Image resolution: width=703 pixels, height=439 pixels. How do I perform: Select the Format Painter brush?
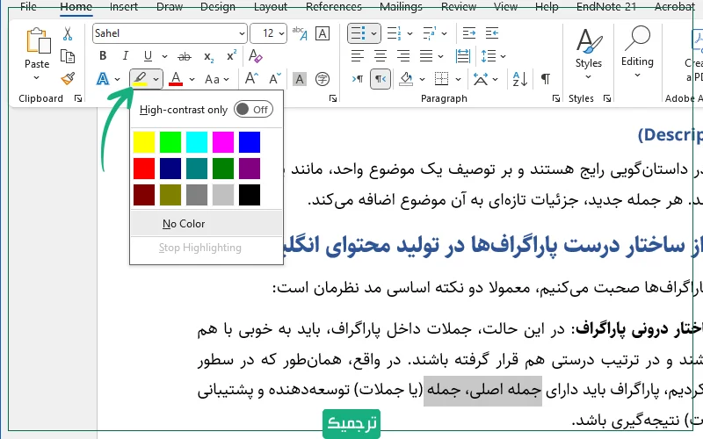68,78
